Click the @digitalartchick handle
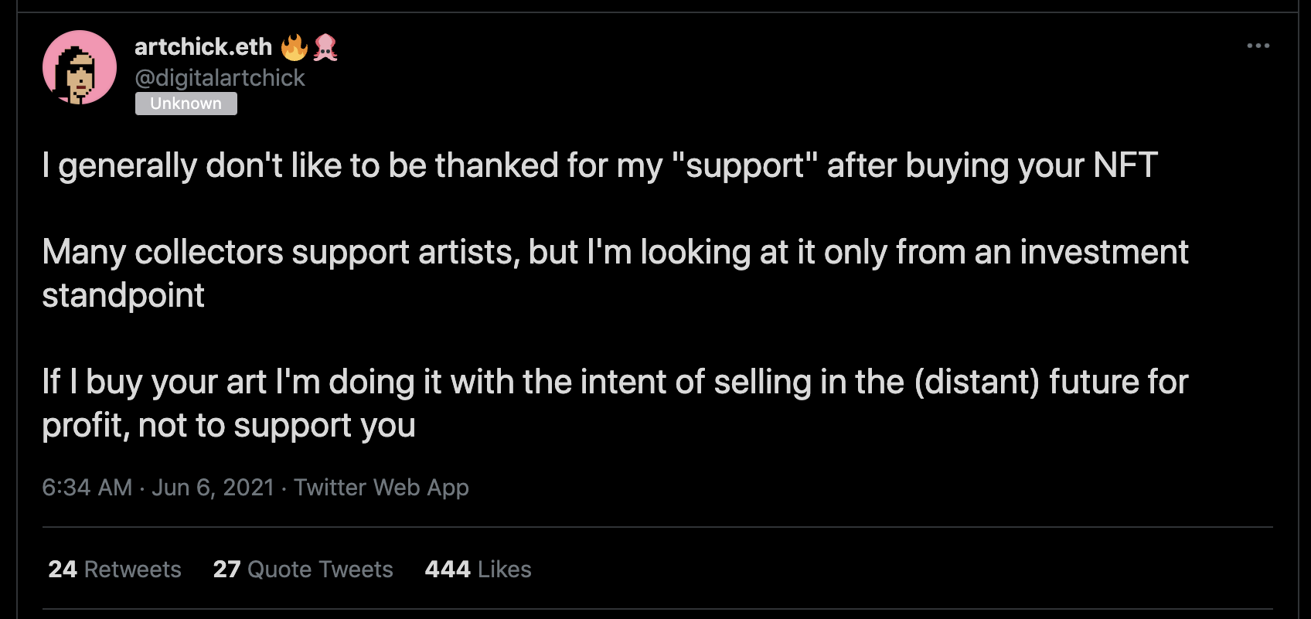This screenshot has width=1311, height=619. (x=220, y=78)
